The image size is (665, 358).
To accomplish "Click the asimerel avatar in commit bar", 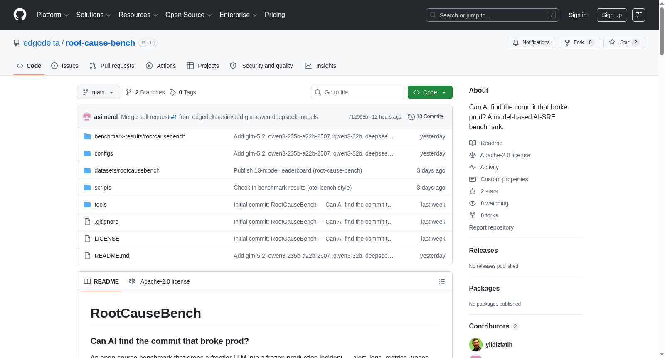I will (x=87, y=117).
